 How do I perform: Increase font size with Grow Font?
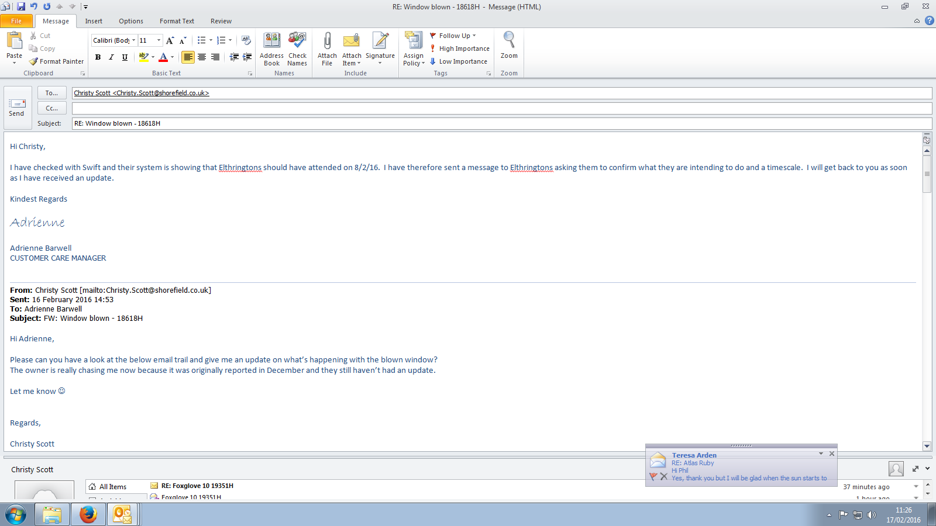point(170,40)
